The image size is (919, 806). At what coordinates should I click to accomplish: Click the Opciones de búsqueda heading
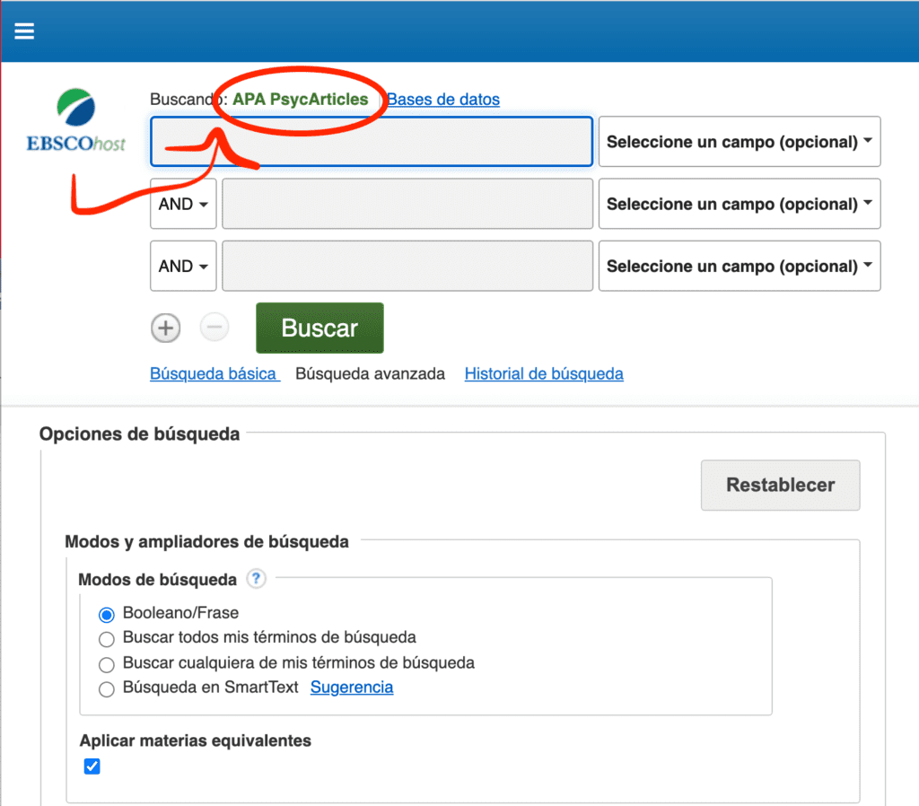[x=139, y=434]
